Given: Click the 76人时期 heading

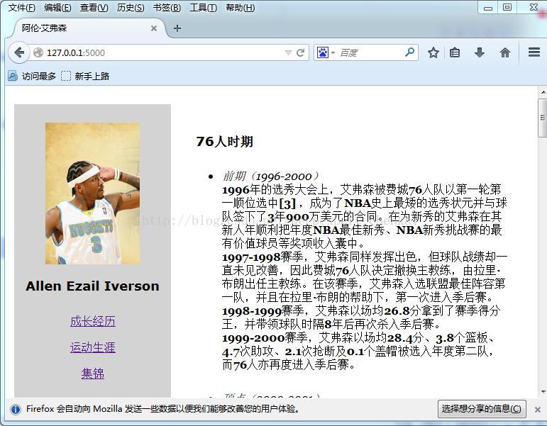Looking at the screenshot, I should coord(225,142).
